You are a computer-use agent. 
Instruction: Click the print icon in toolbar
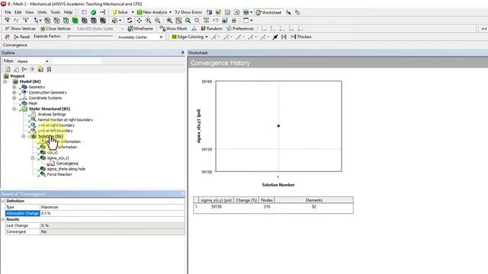point(234,21)
